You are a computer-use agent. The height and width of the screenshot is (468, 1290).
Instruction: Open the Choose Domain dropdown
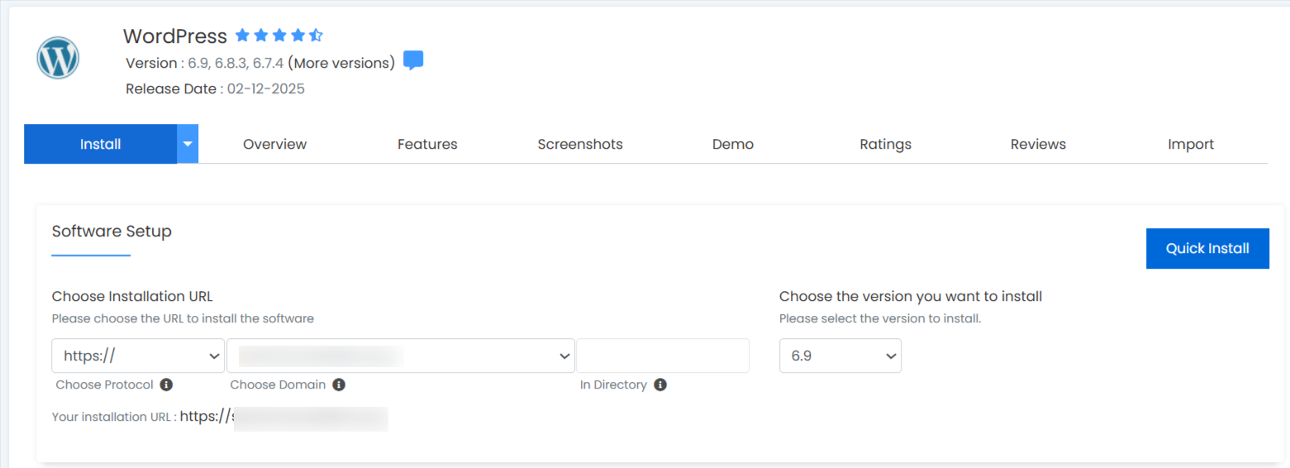[401, 356]
